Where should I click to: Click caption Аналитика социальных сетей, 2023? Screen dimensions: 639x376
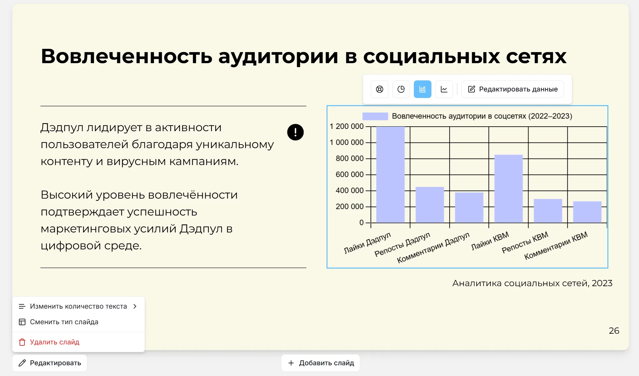(532, 283)
